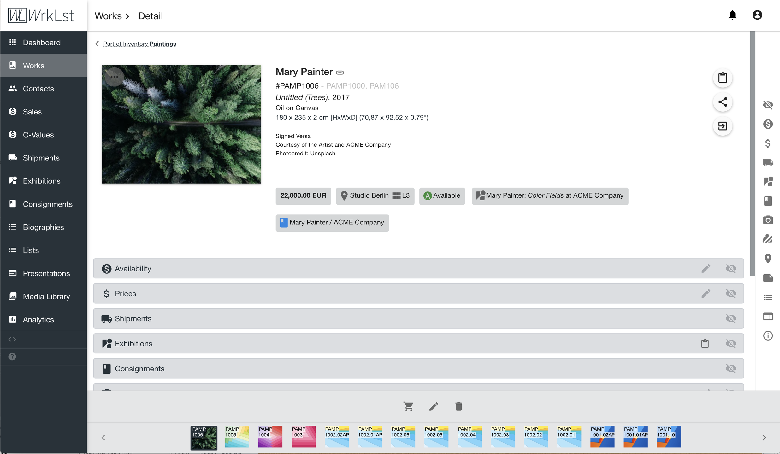Open Part of Inventory Paintings link
780x454 pixels.
[x=139, y=44]
